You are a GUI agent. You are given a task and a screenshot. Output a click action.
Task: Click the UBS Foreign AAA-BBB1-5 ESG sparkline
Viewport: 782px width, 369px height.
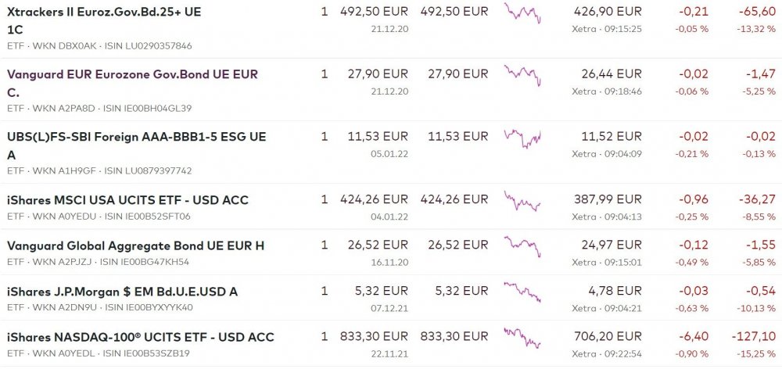[x=522, y=138]
